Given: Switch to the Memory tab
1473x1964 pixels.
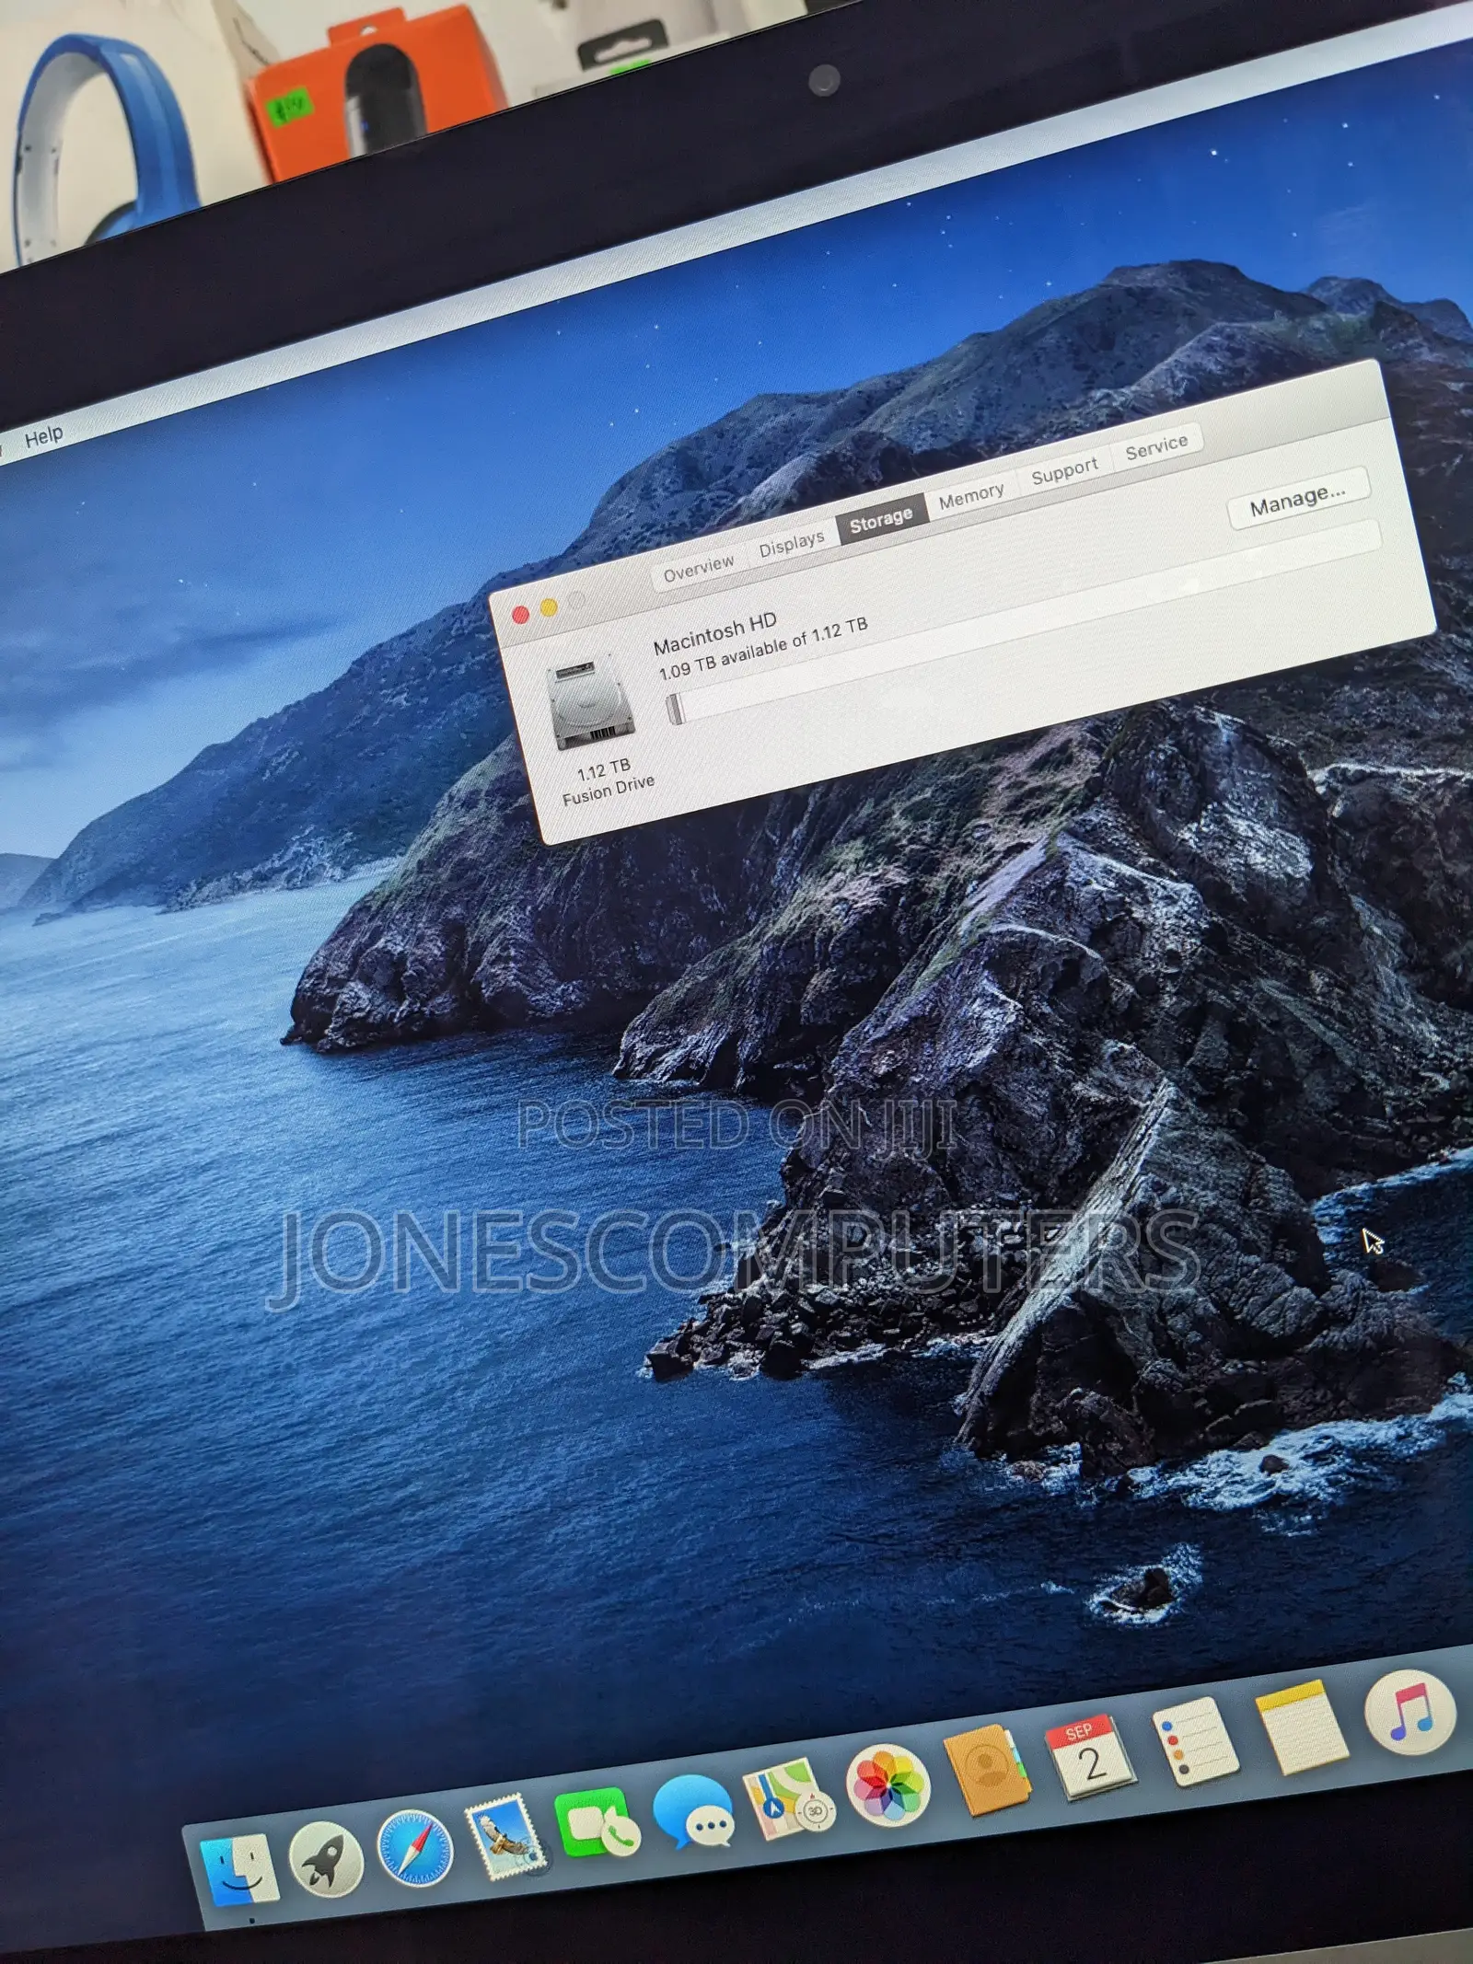Looking at the screenshot, I should pos(971,497).
